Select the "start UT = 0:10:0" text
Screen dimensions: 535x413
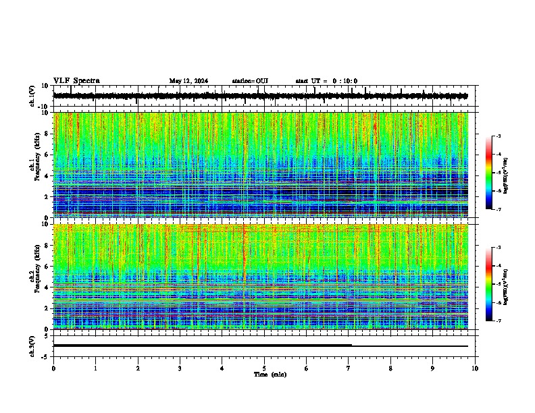tap(326, 81)
